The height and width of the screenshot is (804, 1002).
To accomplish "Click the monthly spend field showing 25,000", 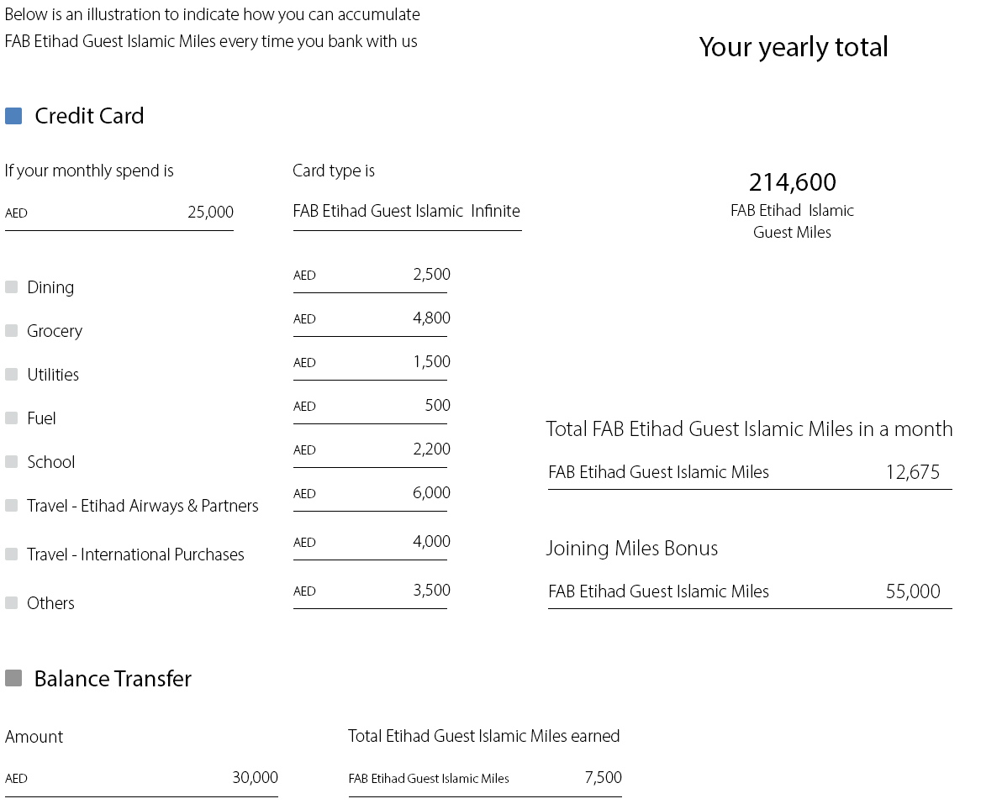I will pos(119,213).
